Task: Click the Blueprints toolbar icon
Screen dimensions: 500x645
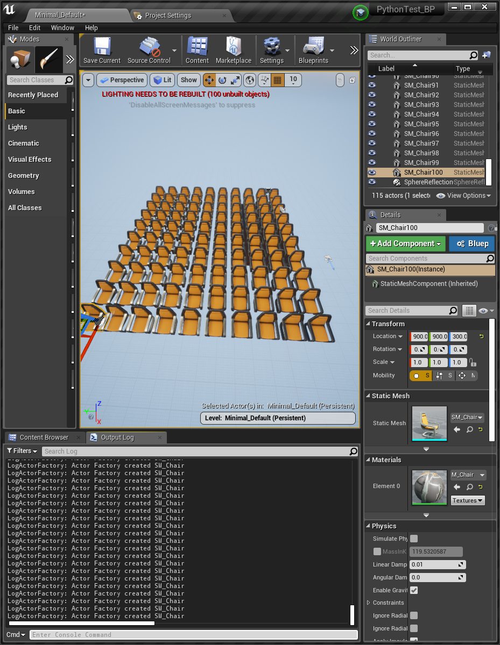Action: pos(313,51)
